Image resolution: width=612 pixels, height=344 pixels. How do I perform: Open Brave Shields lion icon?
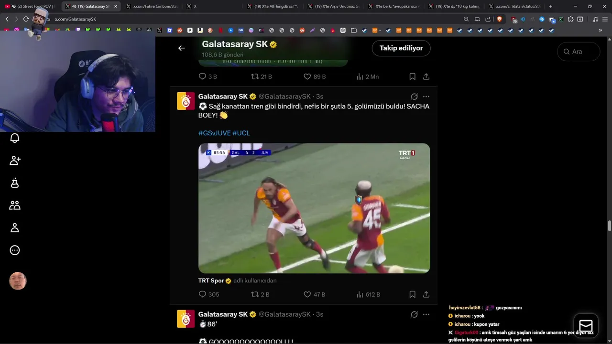coord(500,19)
